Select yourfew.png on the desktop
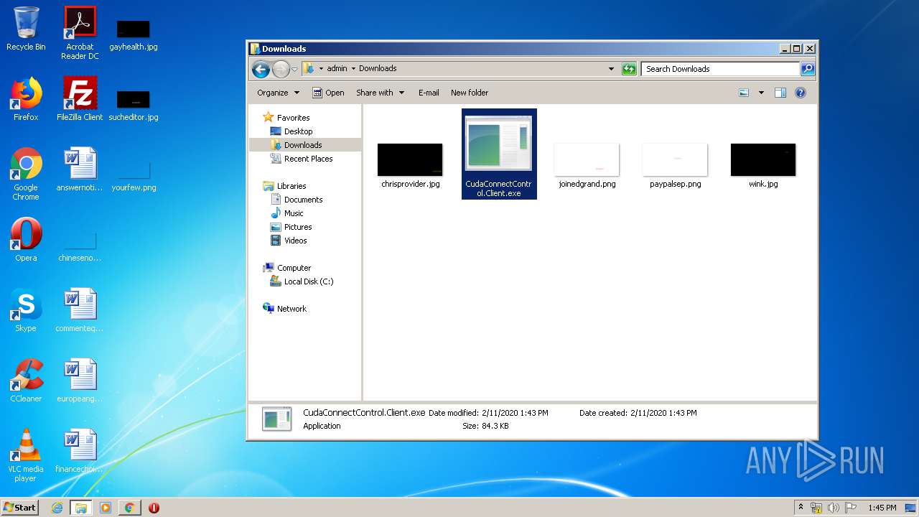919x517 pixels. click(x=134, y=177)
